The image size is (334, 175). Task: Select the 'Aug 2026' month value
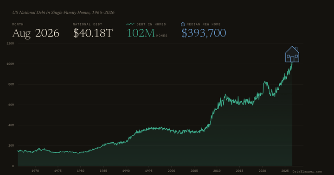point(36,33)
